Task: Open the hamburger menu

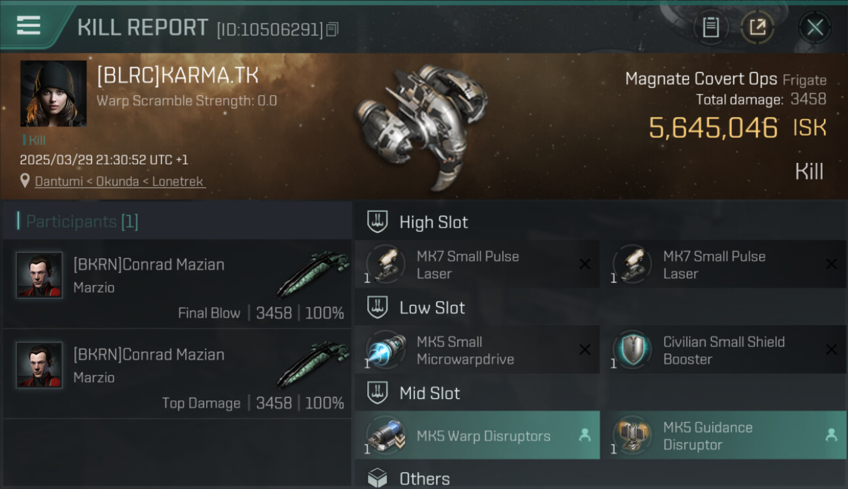Action: [29, 26]
